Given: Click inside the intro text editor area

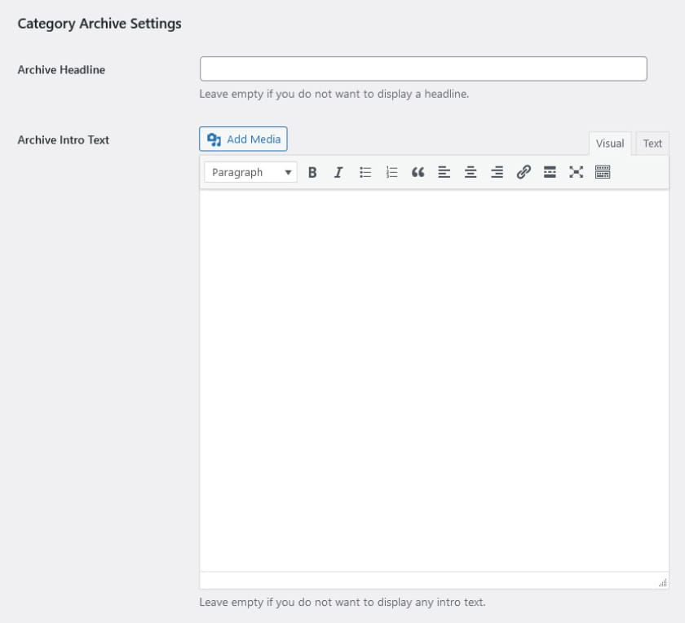Looking at the screenshot, I should point(434,379).
